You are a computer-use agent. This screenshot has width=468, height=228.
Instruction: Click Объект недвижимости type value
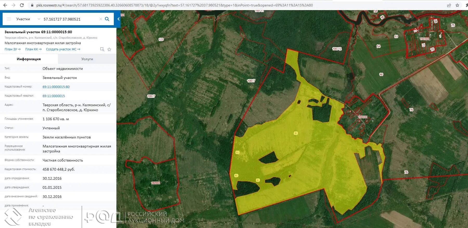[x=63, y=69]
